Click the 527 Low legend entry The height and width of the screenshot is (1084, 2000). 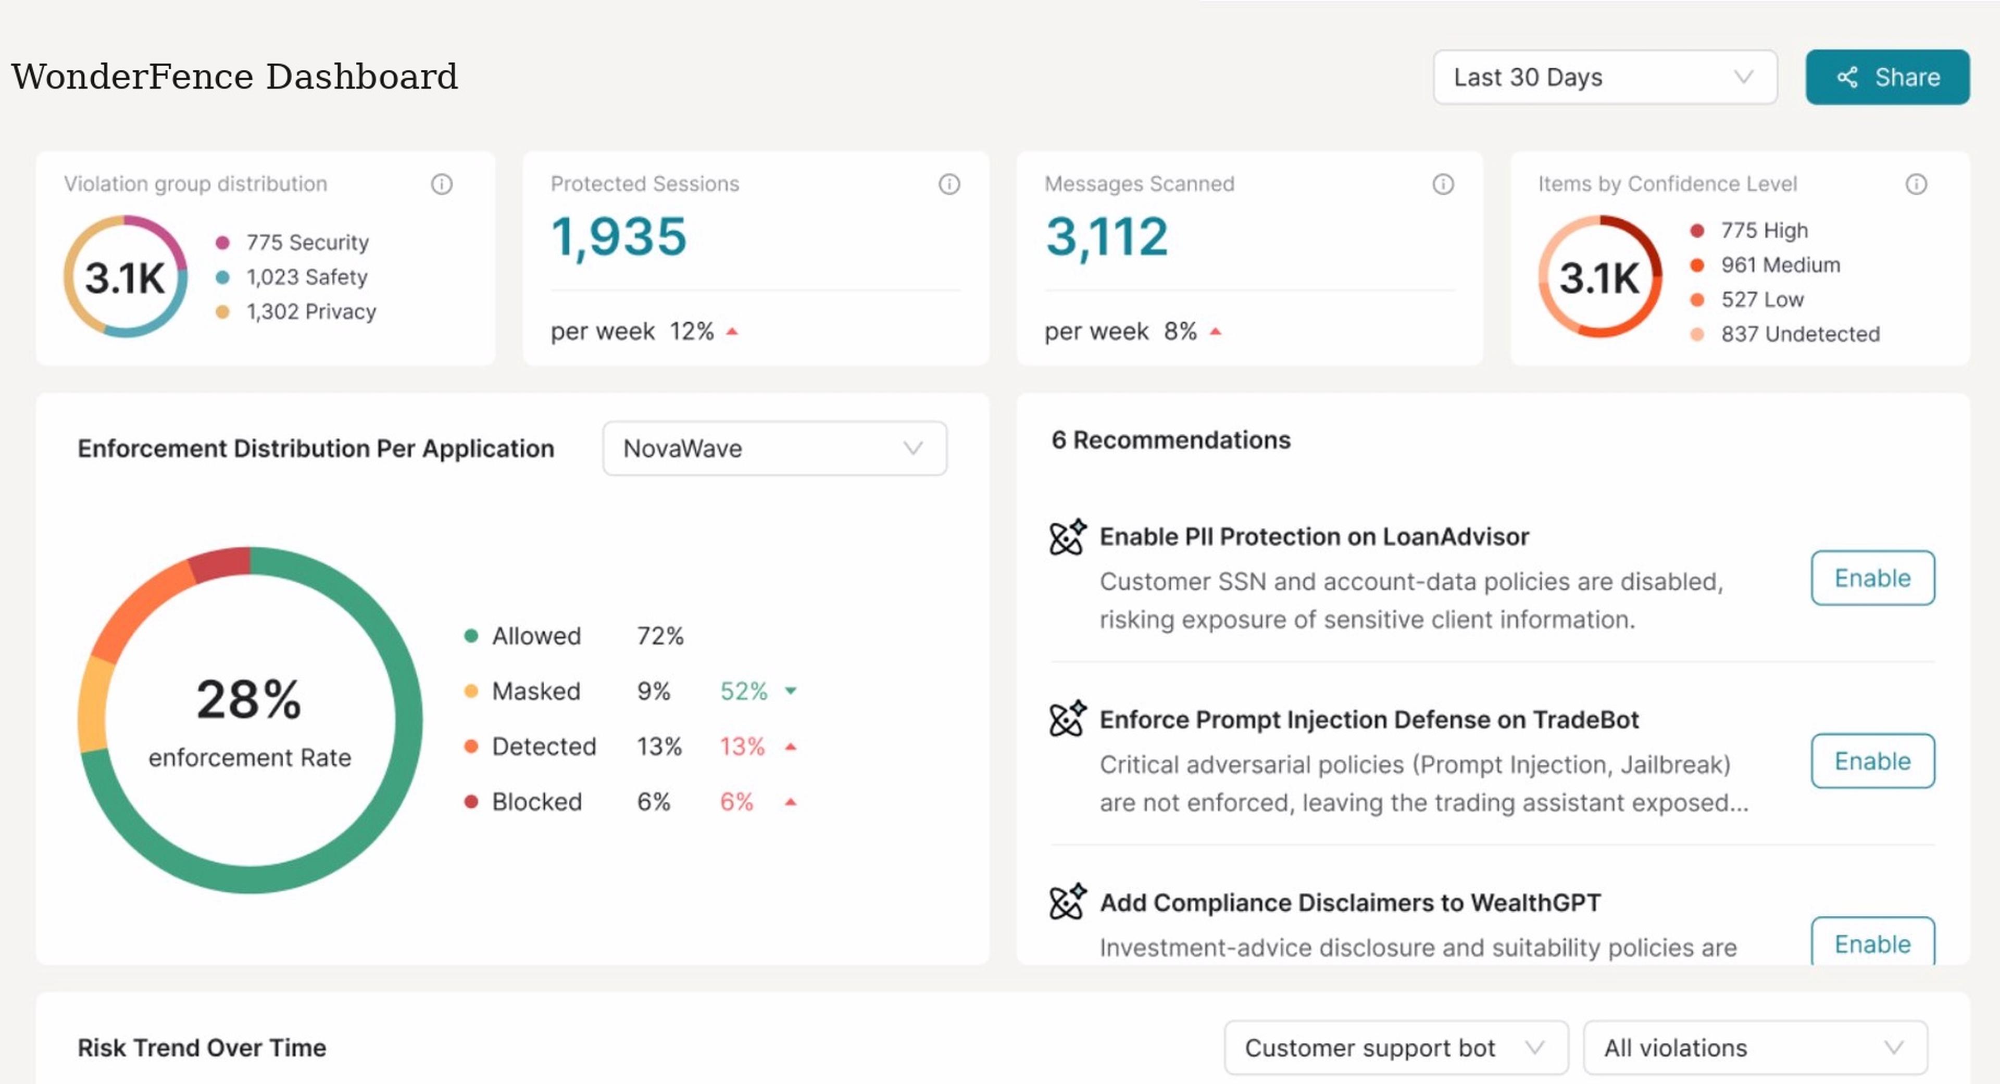pyautogui.click(x=1763, y=299)
